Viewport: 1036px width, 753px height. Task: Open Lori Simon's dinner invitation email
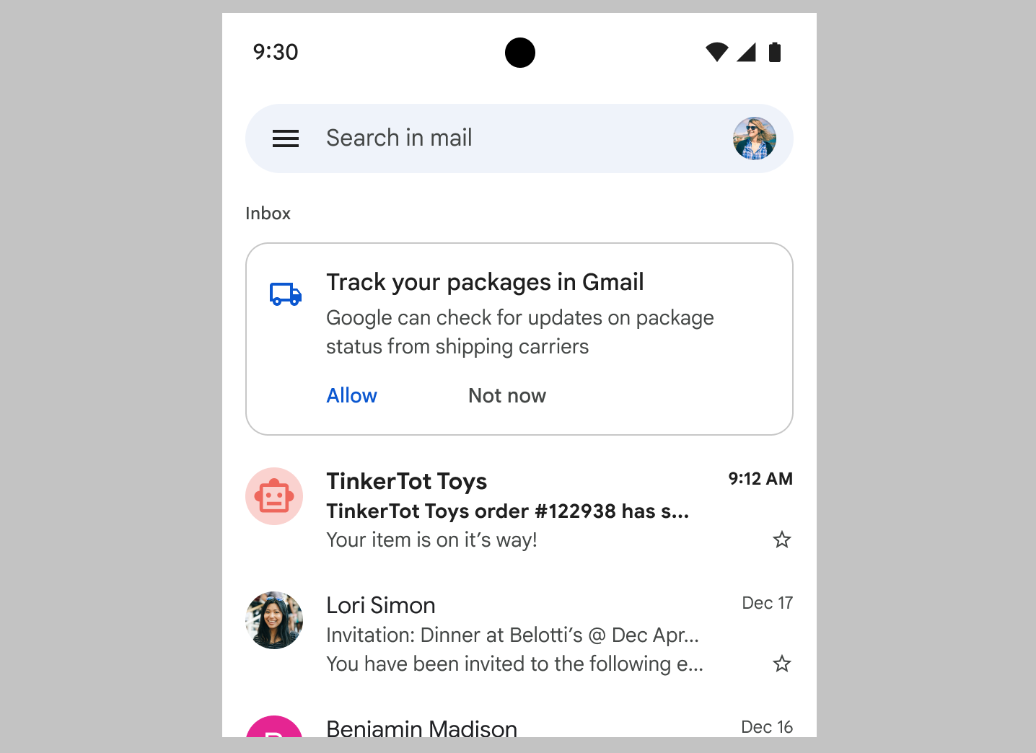[x=519, y=633]
